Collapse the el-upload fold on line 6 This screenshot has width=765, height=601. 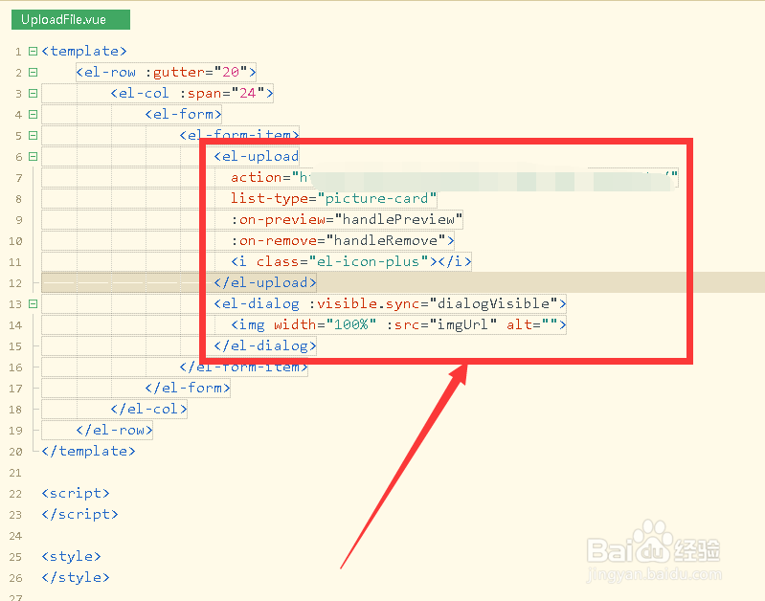click(33, 157)
